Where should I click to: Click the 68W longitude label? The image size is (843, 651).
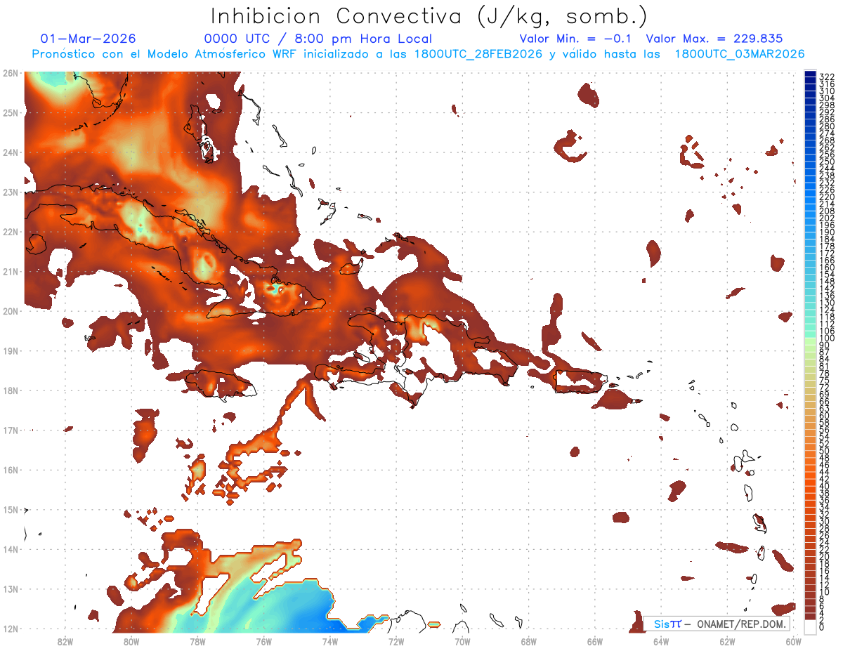click(528, 641)
